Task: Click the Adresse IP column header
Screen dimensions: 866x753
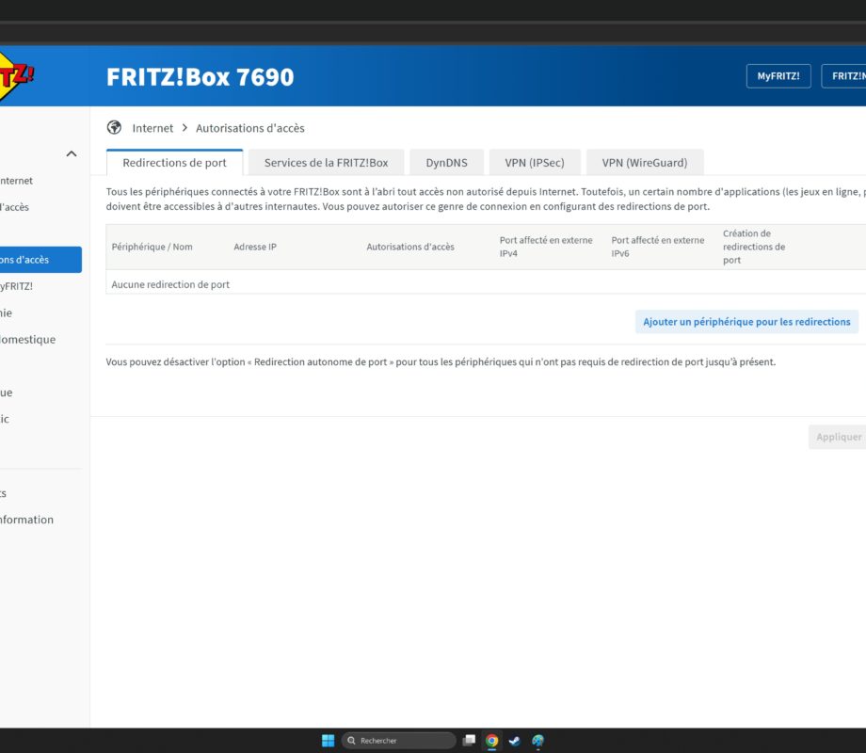Action: pyautogui.click(x=254, y=247)
